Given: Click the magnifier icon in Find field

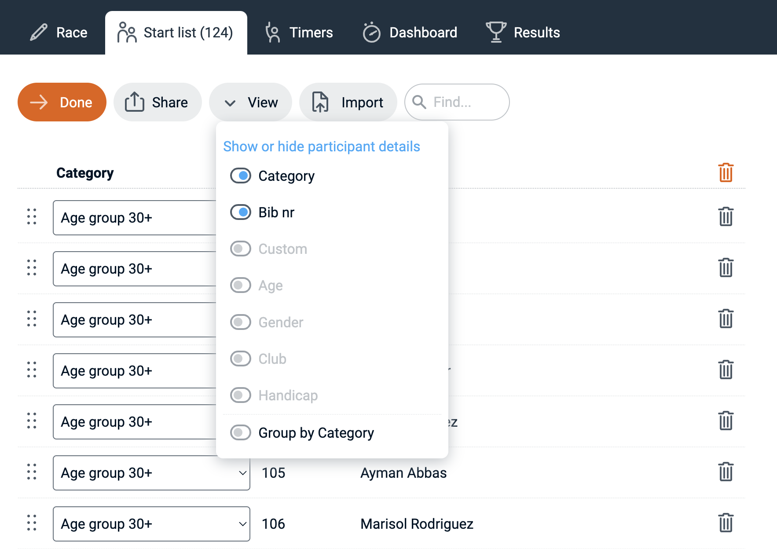Looking at the screenshot, I should point(419,102).
